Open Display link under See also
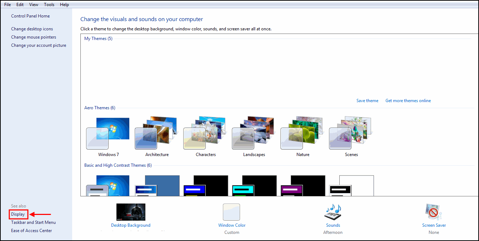 click(18, 214)
